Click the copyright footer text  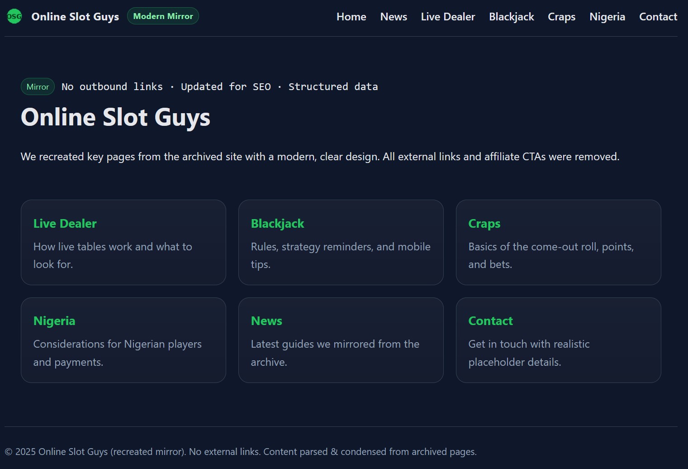coord(241,452)
